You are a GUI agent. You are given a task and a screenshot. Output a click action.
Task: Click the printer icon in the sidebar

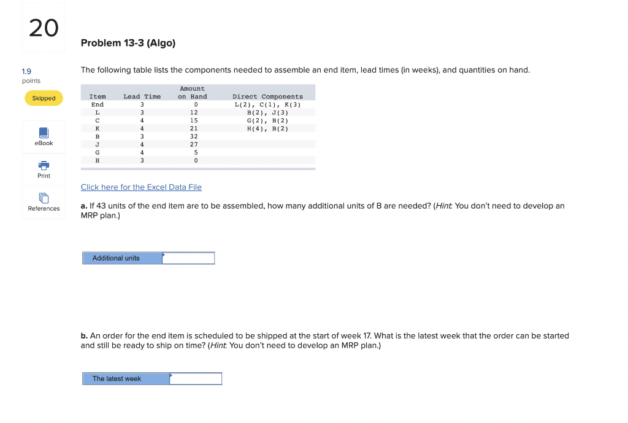(43, 165)
